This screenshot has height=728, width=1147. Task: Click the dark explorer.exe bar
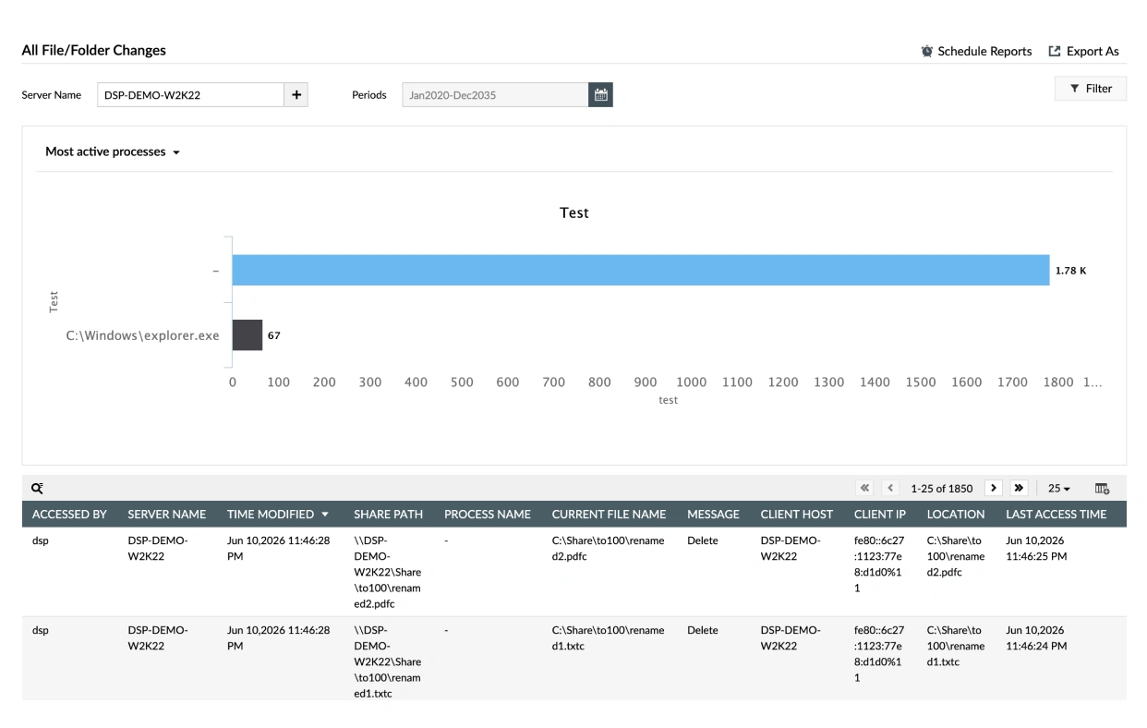(248, 335)
